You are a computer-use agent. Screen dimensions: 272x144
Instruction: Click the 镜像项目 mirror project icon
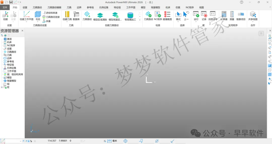click(241, 16)
